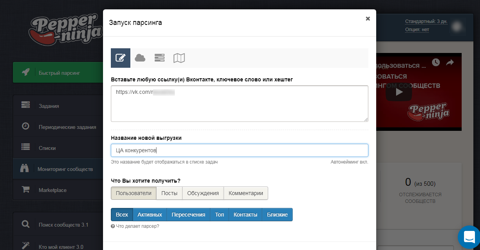Select the server list icon tab
Screen dimensions: 480x250
tap(160, 58)
